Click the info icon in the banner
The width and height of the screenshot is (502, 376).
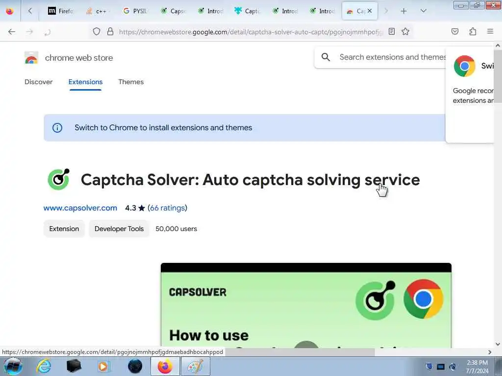[57, 128]
